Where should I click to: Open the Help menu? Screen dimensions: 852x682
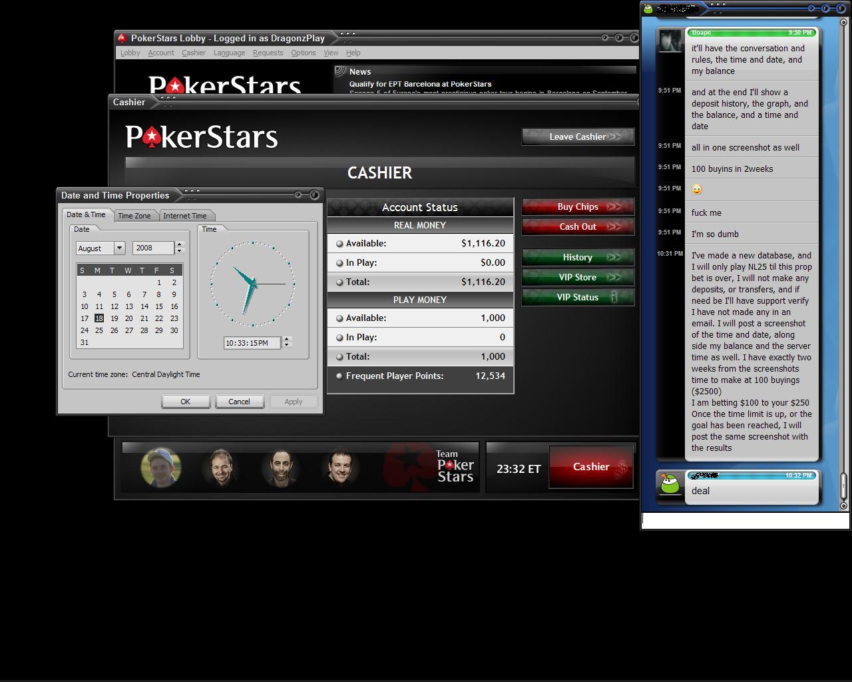[x=353, y=53]
